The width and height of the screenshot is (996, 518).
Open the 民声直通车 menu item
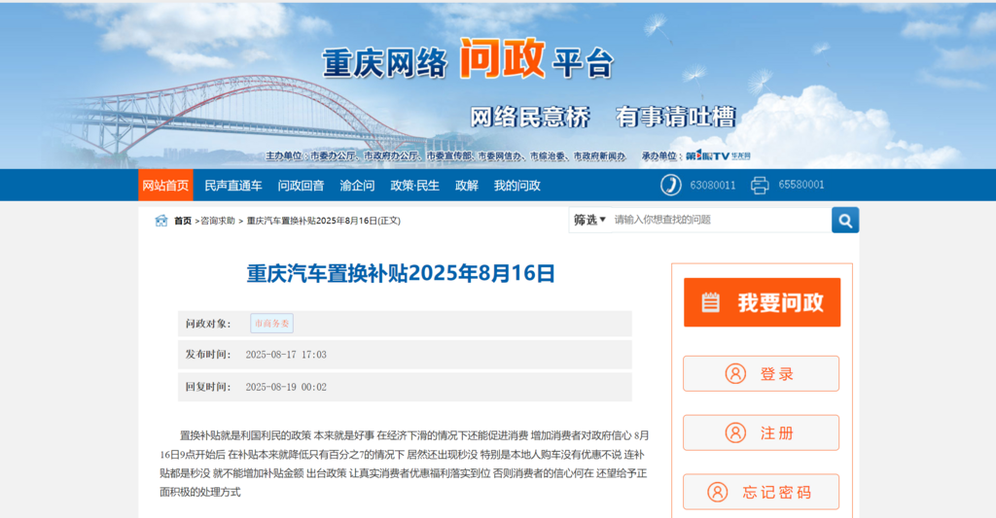click(233, 186)
